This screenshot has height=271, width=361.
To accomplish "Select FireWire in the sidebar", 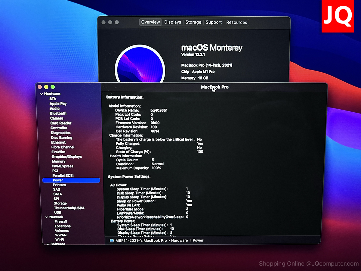I will click(x=58, y=152).
